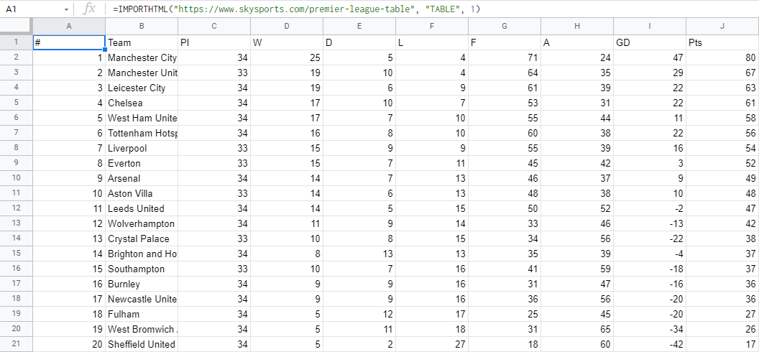This screenshot has height=352, width=759.
Task: Select row 1 header
Action: tap(16, 42)
